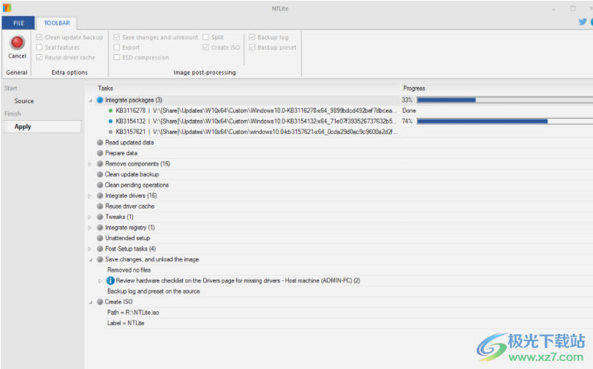Click status dot of Tweaks (1)

click(100, 217)
